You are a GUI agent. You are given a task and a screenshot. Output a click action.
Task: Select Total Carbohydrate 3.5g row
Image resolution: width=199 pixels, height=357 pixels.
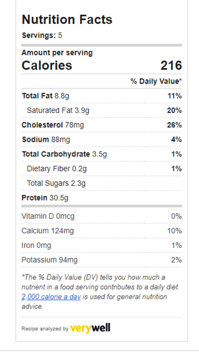tap(101, 154)
